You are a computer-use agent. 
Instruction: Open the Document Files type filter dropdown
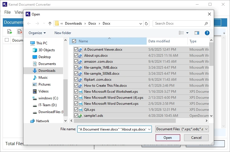(182, 129)
